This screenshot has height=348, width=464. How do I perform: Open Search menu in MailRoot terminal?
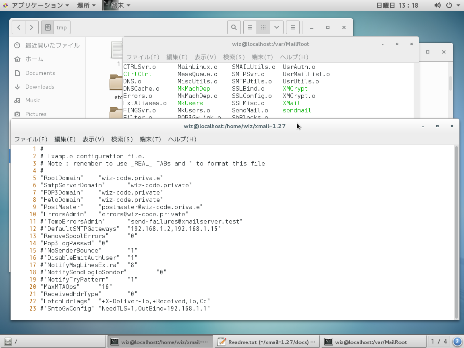tap(234, 57)
